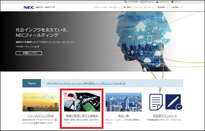Expand ソリューション・サービス menu chevron
Screen dimensions: 205x131
click(119, 8)
